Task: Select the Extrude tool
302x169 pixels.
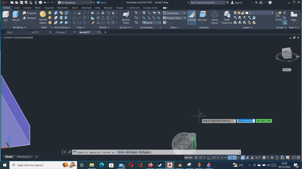Action: tap(16, 17)
